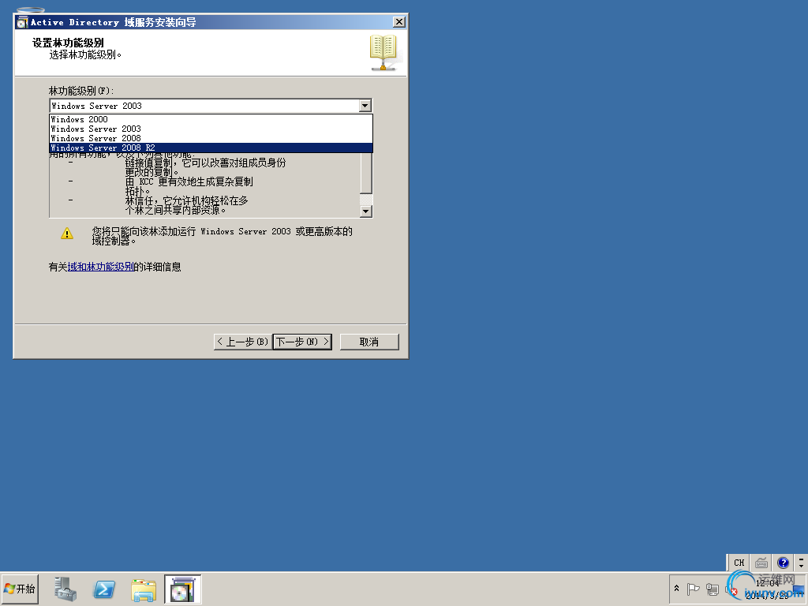This screenshot has width=808, height=606.
Task: Open the 林功能级别 dropdown arrow
Action: point(365,105)
